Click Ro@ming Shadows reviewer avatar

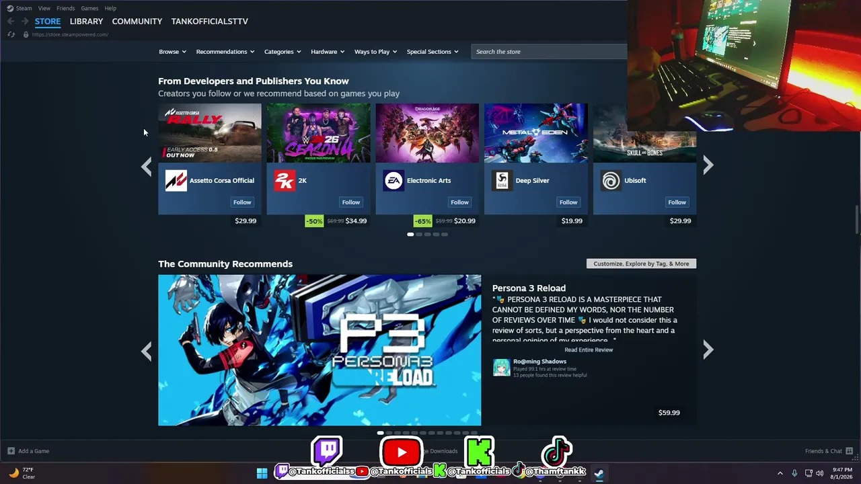pyautogui.click(x=501, y=368)
